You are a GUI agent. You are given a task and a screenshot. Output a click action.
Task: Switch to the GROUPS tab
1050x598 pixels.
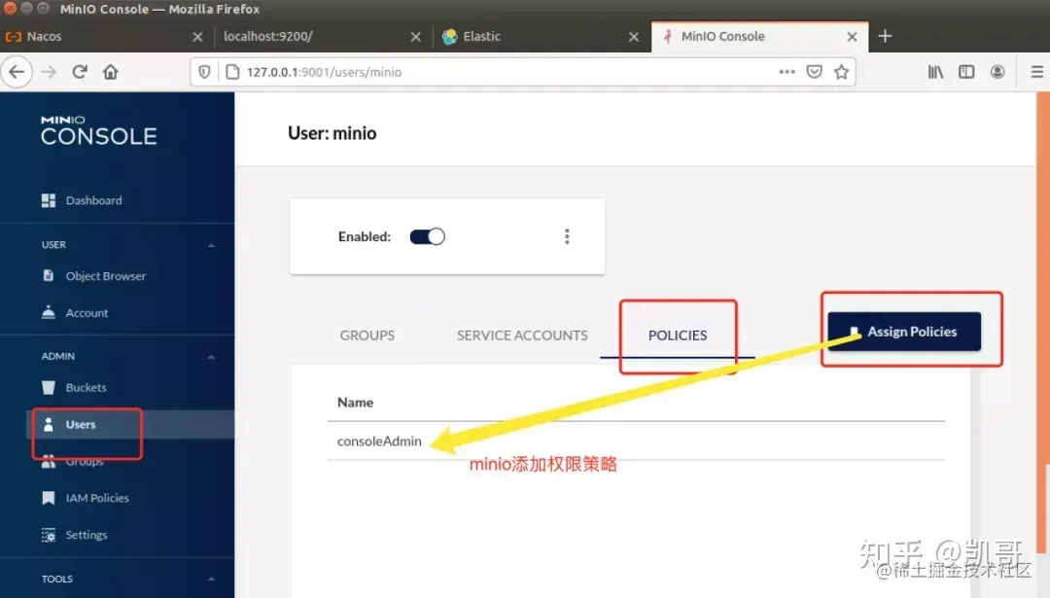367,335
